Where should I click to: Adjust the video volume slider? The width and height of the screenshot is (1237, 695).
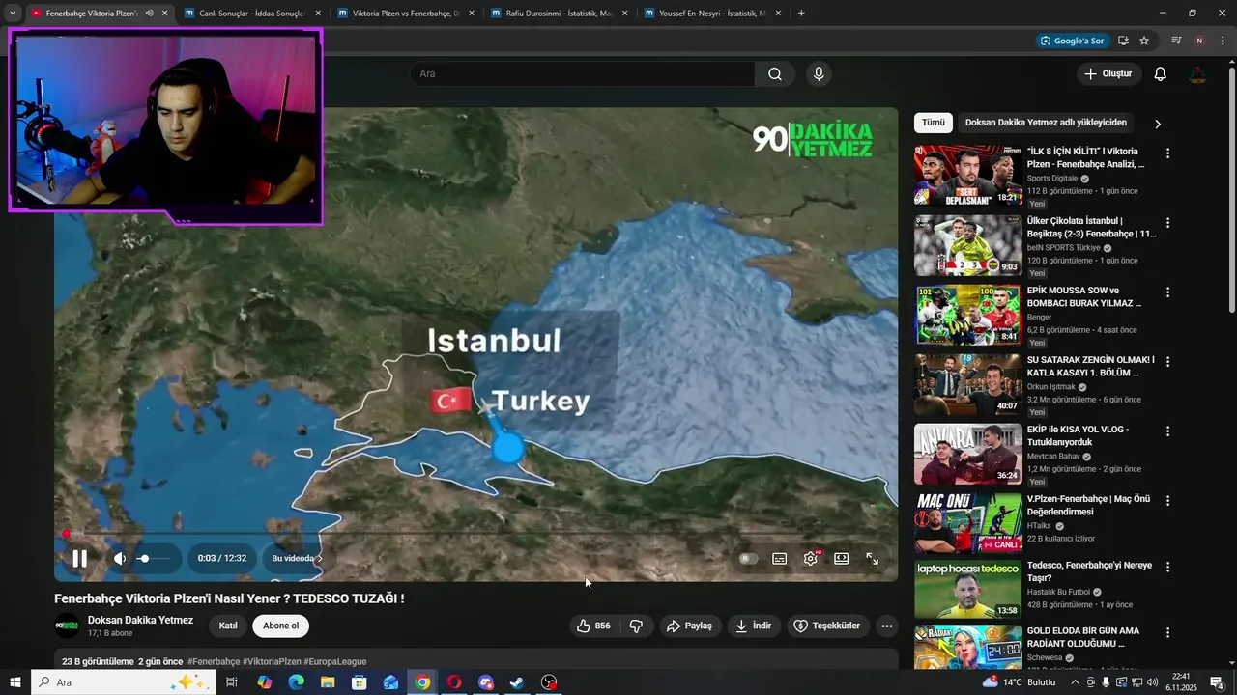[x=155, y=558]
